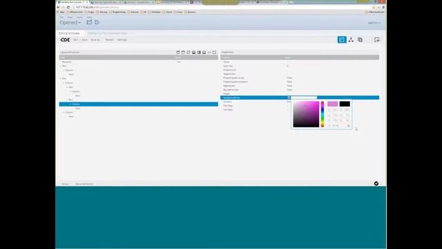Viewport: 442px width, 249px height.
Task: Click Settings in the CDE menu
Action: click(x=122, y=40)
